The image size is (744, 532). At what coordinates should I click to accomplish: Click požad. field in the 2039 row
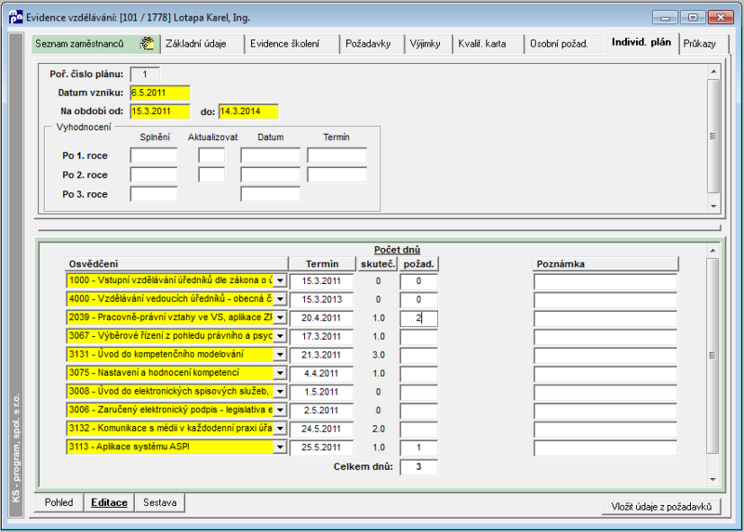point(418,318)
